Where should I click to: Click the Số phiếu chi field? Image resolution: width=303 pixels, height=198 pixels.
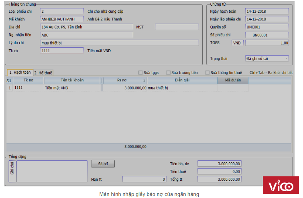pos(267,35)
